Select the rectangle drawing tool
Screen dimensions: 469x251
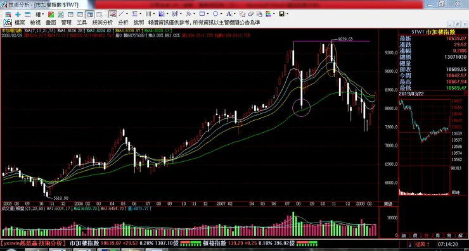(202, 14)
